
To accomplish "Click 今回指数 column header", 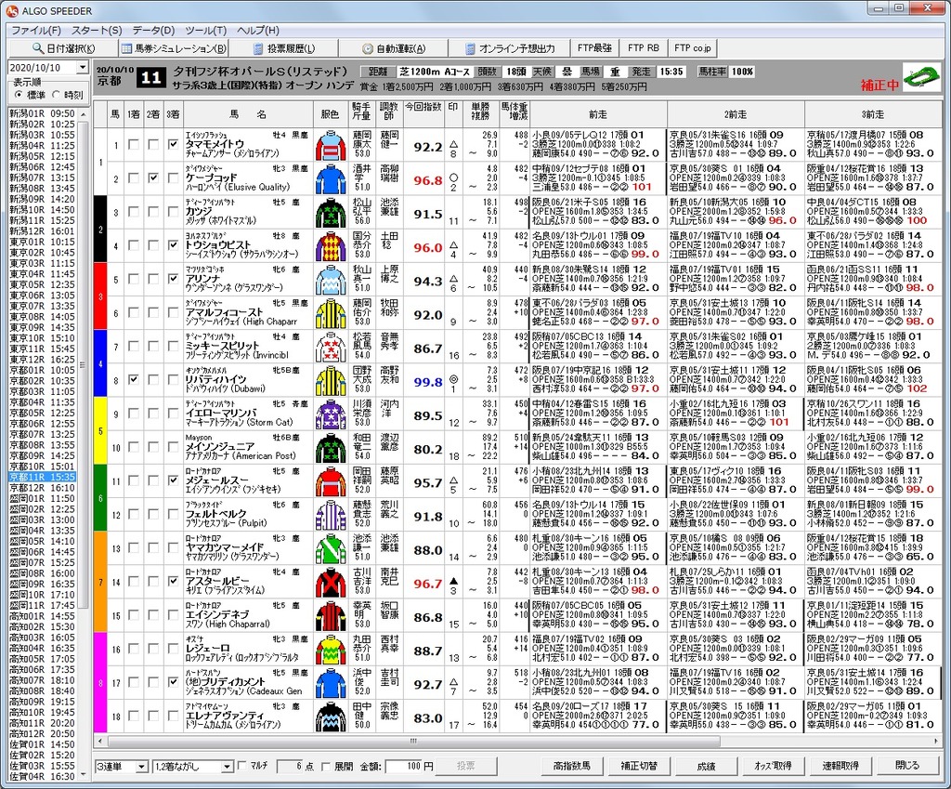I will coord(423,112).
